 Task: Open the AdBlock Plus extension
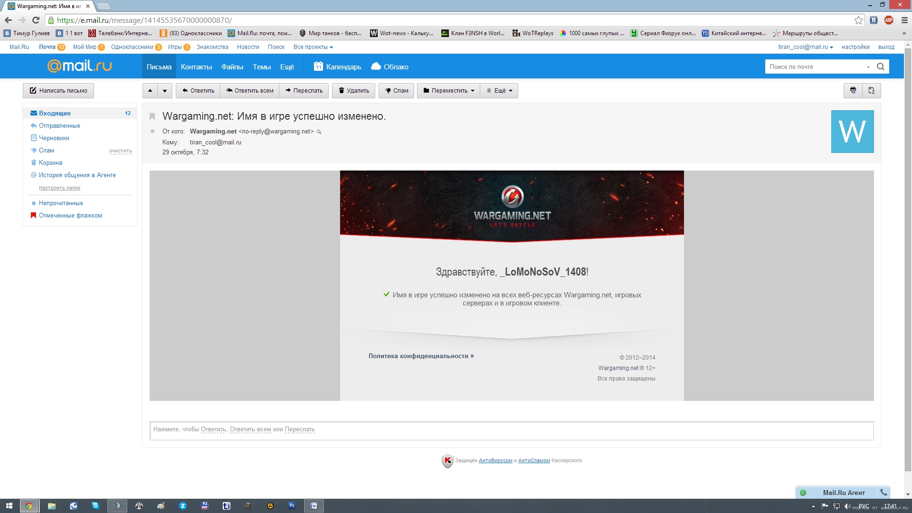point(889,20)
